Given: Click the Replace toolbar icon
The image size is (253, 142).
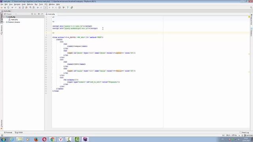Looking at the screenshot, I should pos(34,7).
